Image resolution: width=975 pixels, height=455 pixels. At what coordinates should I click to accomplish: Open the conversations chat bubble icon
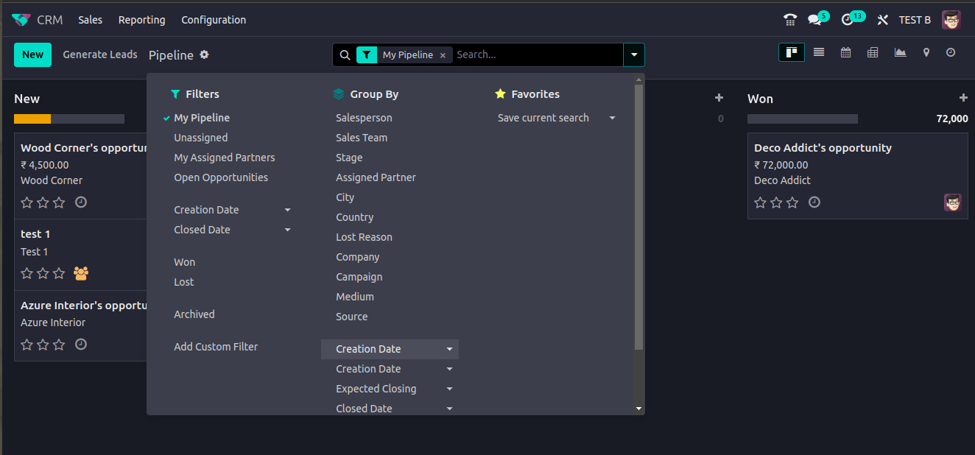click(814, 20)
